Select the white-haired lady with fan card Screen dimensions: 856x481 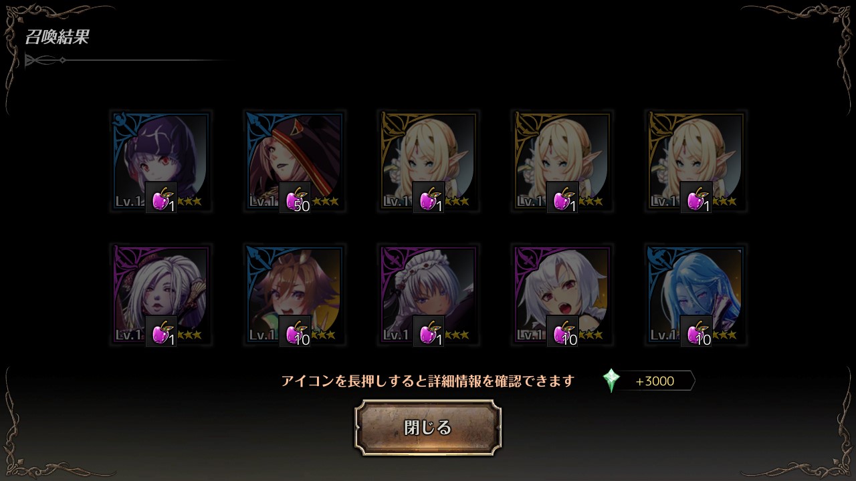(x=160, y=295)
